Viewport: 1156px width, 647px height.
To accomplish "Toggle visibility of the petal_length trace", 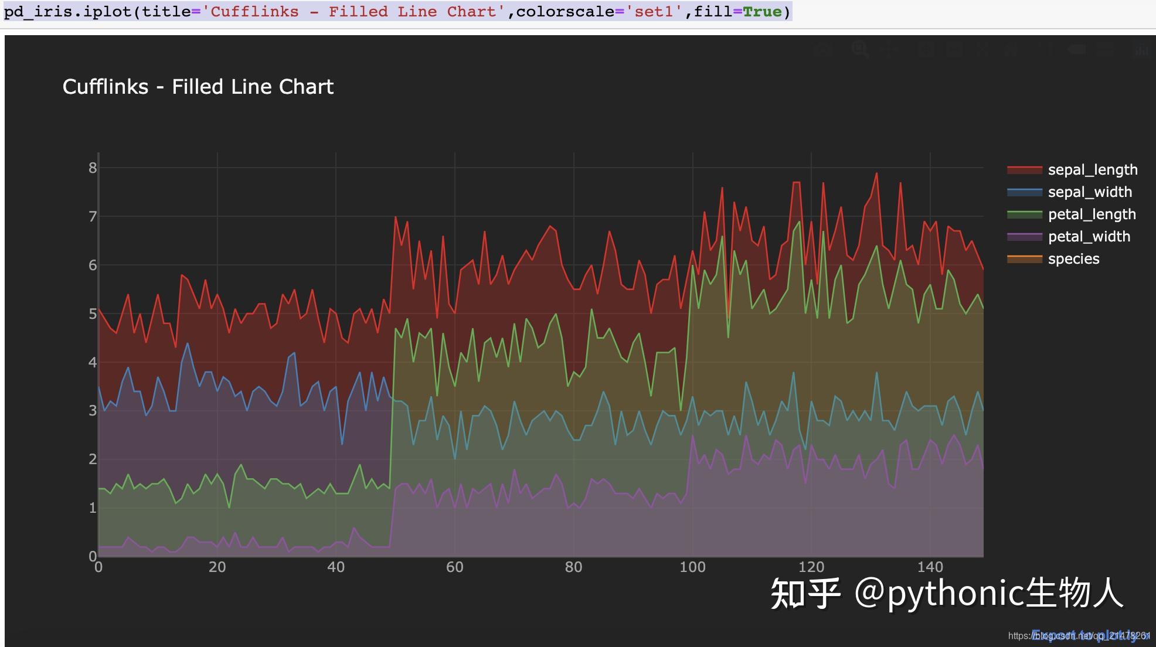I will (1092, 214).
